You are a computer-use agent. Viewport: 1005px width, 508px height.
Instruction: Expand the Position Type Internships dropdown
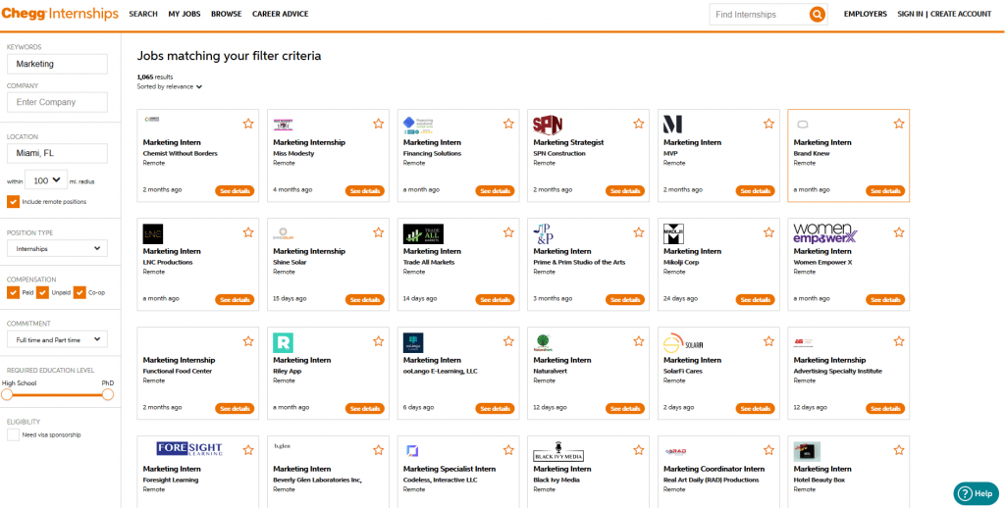(x=57, y=249)
